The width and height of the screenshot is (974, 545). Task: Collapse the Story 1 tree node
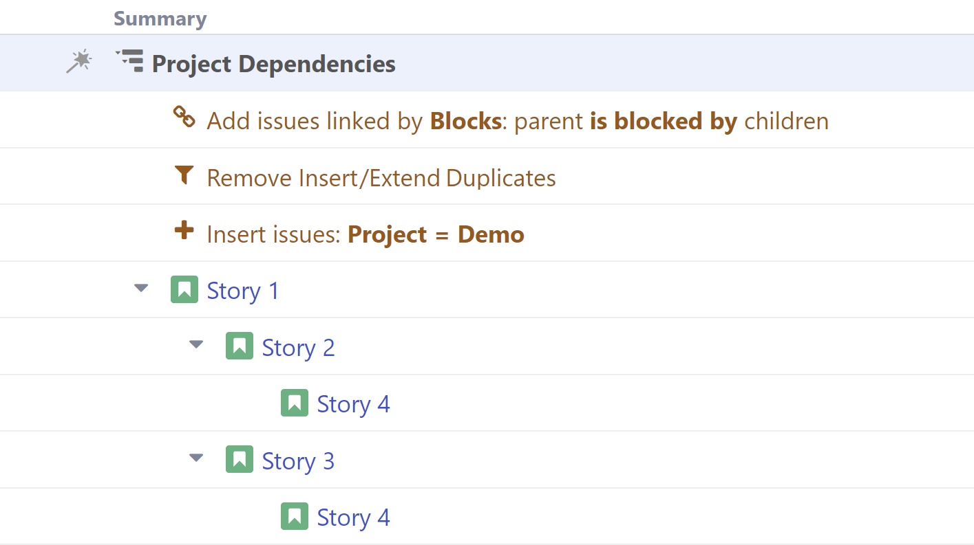coord(141,289)
